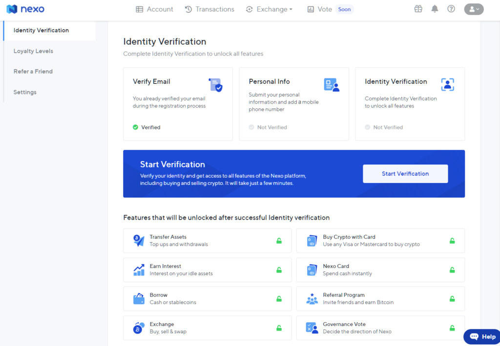
Task: Click the lock icon for Exchange feature
Action: coord(279,328)
